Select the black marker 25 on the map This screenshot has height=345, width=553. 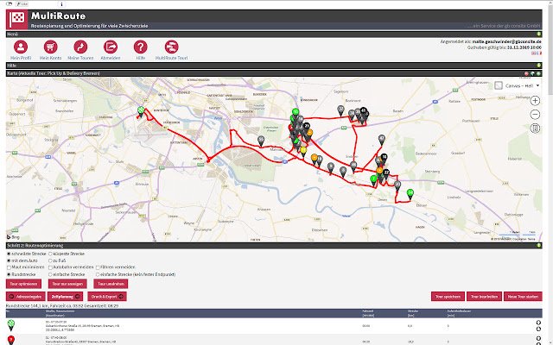(x=307, y=127)
